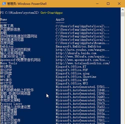This screenshot has width=125, height=124.
Task: Click the 百度输入法快速设置 entry
Action: [15, 107]
